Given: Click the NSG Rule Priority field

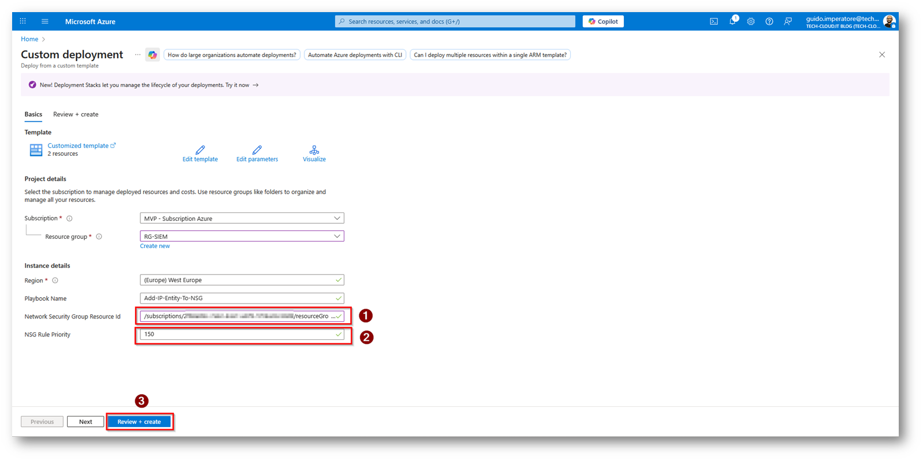Looking at the screenshot, I should pyautogui.click(x=237, y=335).
